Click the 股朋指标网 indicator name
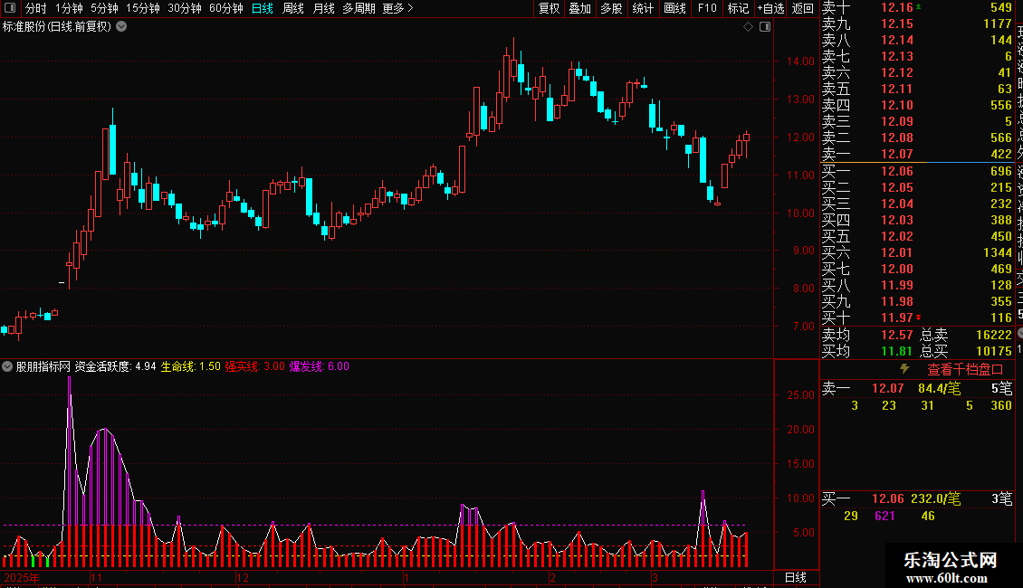Screen dimensions: 1023x588 click(x=43, y=366)
